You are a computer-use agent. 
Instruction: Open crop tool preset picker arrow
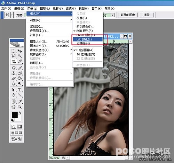pyautogui.click(x=12, y=15)
